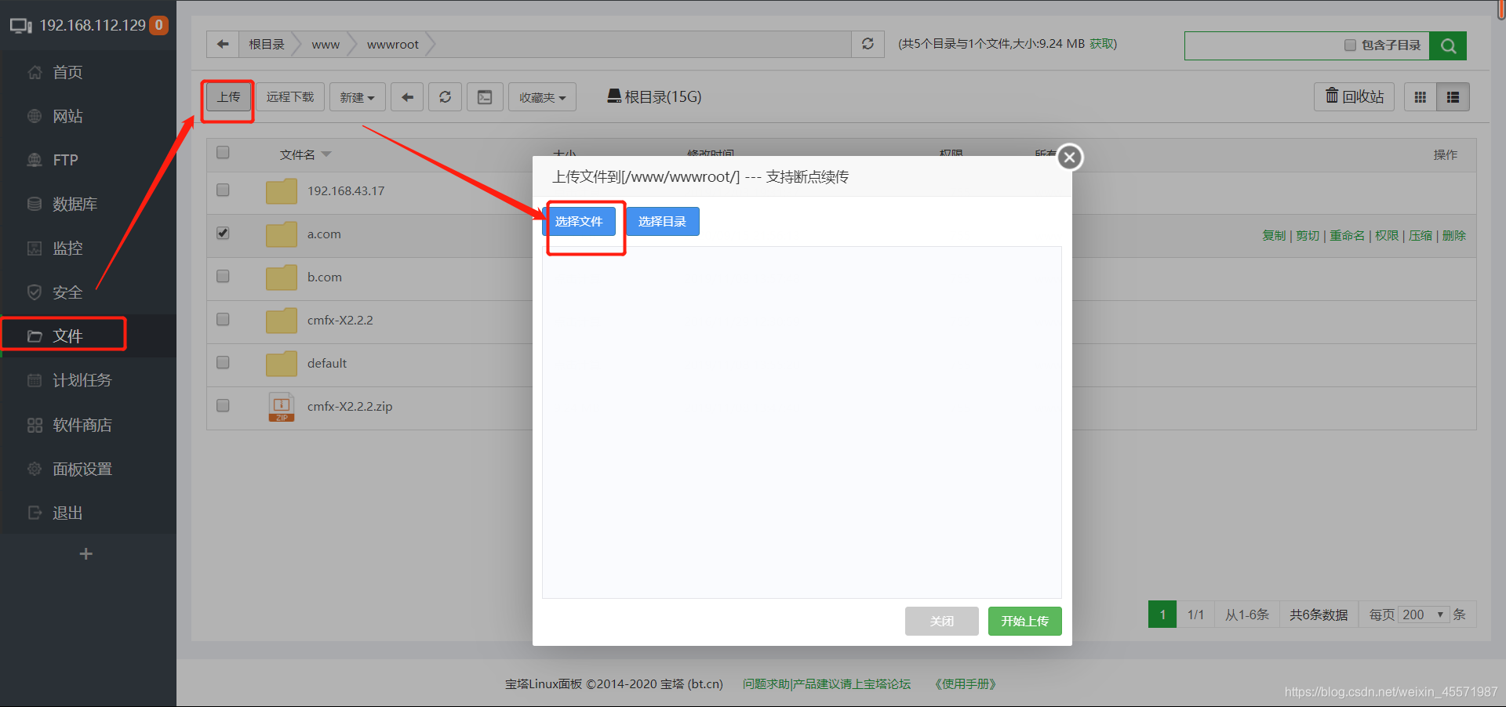Select the 文件 files menu item
This screenshot has width=1506, height=707.
67,335
